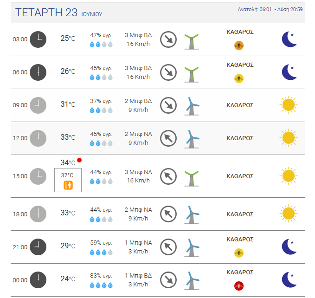Viewport: 315px width, 298px height.
Task: Click the orange mosquito icon at 03:00
Action: click(239, 45)
